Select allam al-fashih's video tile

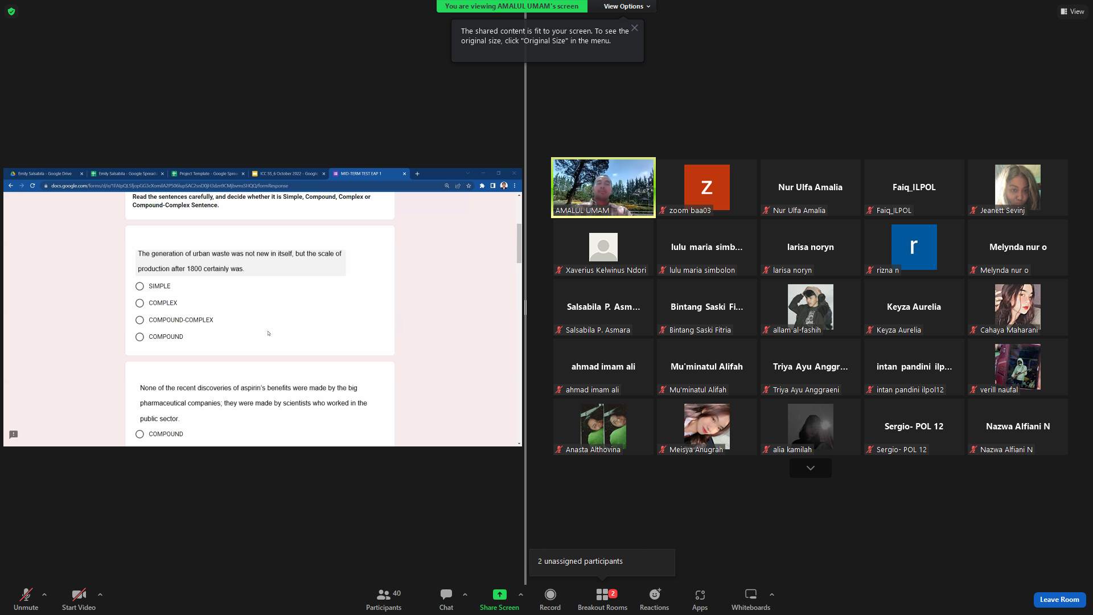tap(811, 307)
